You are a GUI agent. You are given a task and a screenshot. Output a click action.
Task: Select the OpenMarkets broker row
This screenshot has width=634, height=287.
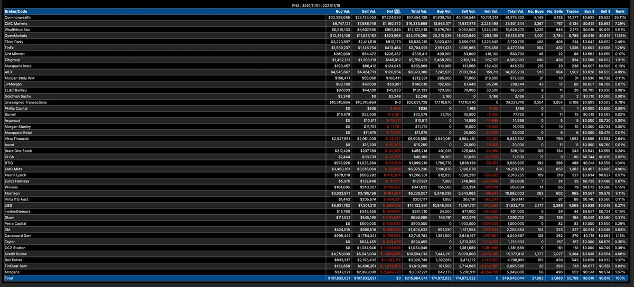click(x=317, y=36)
